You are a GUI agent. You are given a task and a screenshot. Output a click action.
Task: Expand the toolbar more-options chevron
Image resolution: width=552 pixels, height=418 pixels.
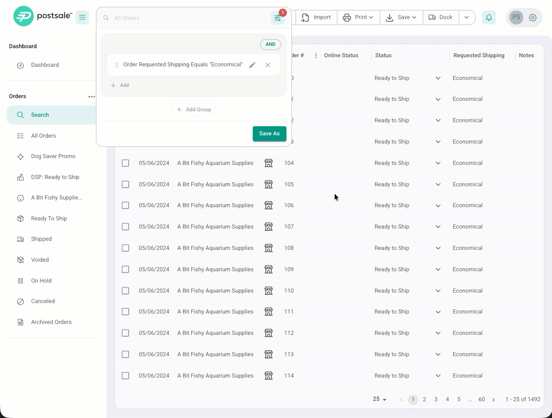tap(467, 17)
